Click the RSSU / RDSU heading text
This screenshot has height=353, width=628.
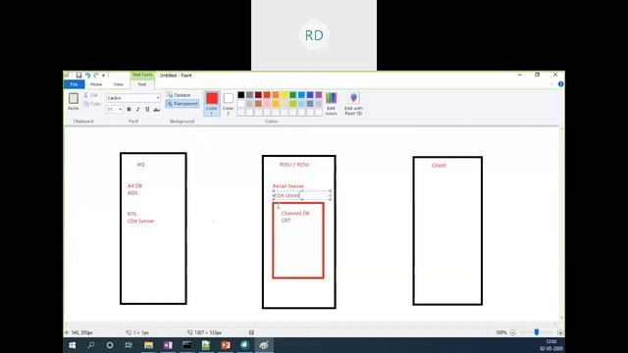click(x=294, y=165)
